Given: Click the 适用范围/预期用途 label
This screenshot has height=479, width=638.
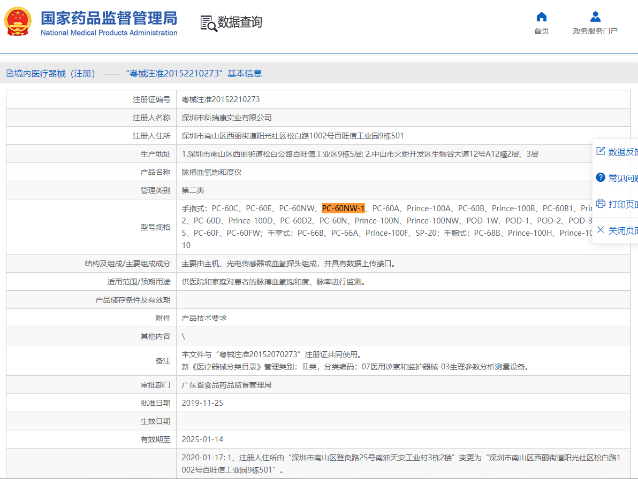Looking at the screenshot, I should (x=139, y=282).
